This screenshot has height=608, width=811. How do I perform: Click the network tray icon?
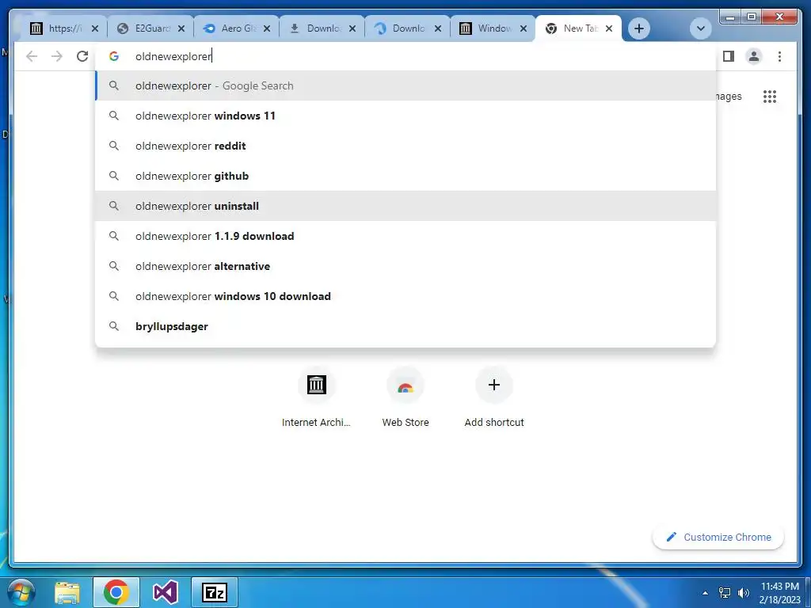coord(725,593)
